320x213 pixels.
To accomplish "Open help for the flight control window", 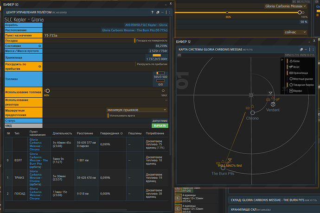I will tap(152, 13).
